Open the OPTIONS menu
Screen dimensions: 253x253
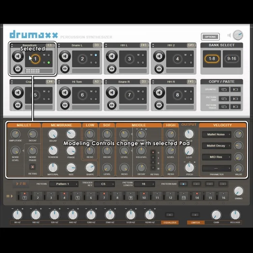[x=210, y=37]
